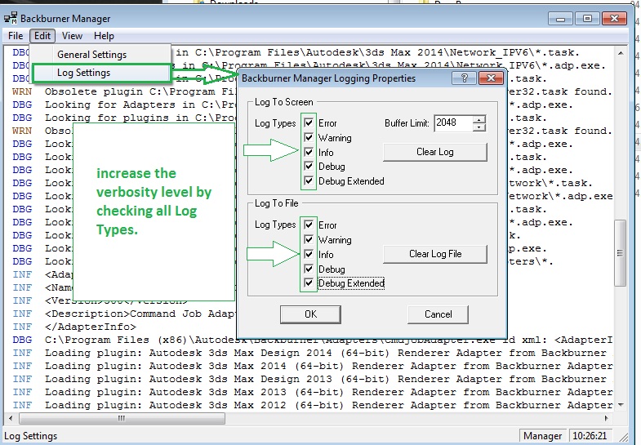Click the horizontal scrollbar thumb
Viewport: 641px width, 445px height.
coord(122,418)
